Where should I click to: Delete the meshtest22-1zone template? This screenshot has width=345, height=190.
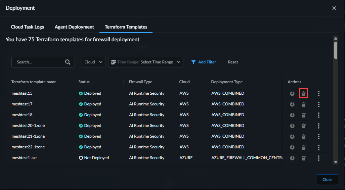[304, 147]
